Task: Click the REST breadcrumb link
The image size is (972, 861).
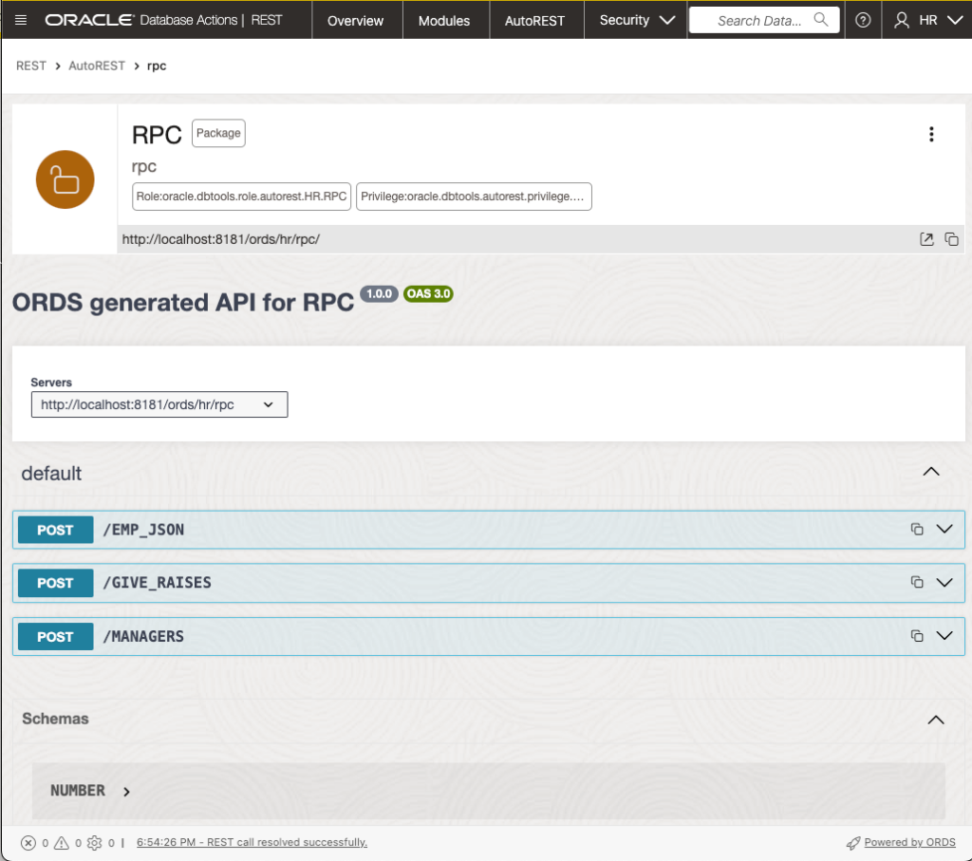Action: (x=31, y=66)
